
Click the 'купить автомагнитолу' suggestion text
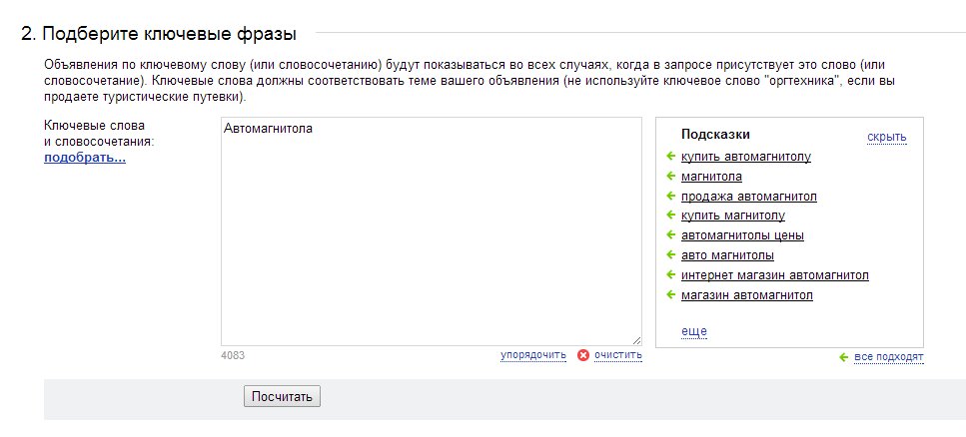[x=746, y=157]
